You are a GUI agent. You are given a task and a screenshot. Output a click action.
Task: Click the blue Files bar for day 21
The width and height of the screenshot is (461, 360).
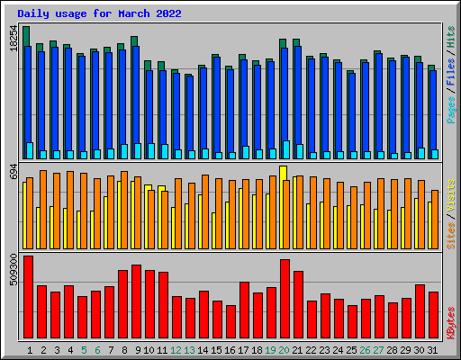298,95
